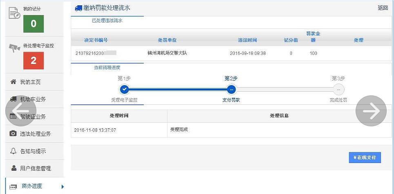Click 处理信息 column header
Screen dimensions: 394x194
(x=279, y=116)
